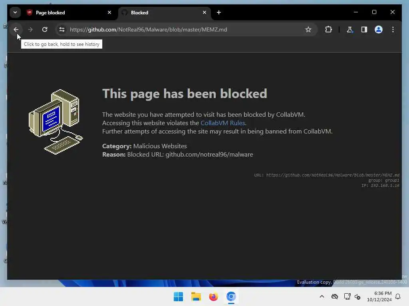Image resolution: width=409 pixels, height=306 pixels.
Task: Open File Explorer from the taskbar
Action: [x=196, y=296]
